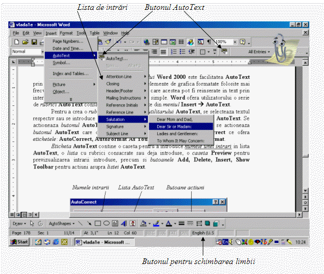324x274 pixels.
Task: Click Insert Clip Art icon
Action: pos(133,223)
